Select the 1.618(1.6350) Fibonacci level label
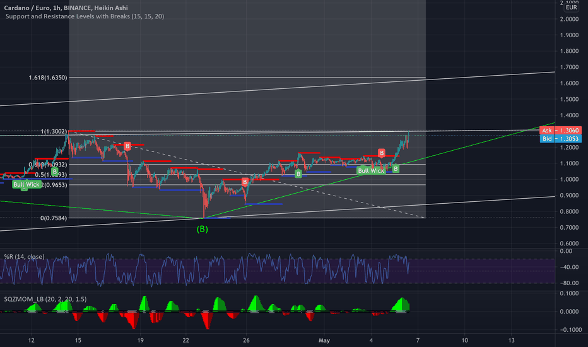Screen dimensions: 588x347 click(48, 78)
